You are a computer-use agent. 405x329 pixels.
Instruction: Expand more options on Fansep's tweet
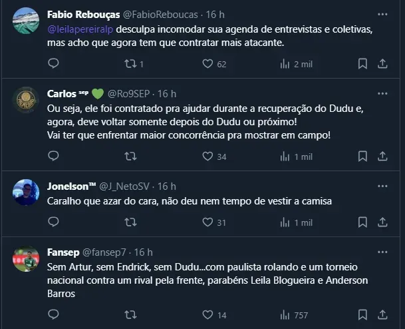click(382, 252)
